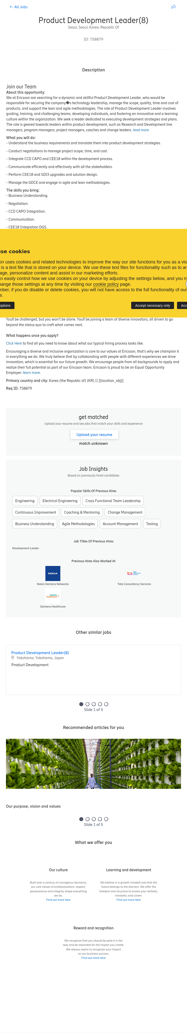
Task: Open Find out more under Our culture
Action: [58, 900]
